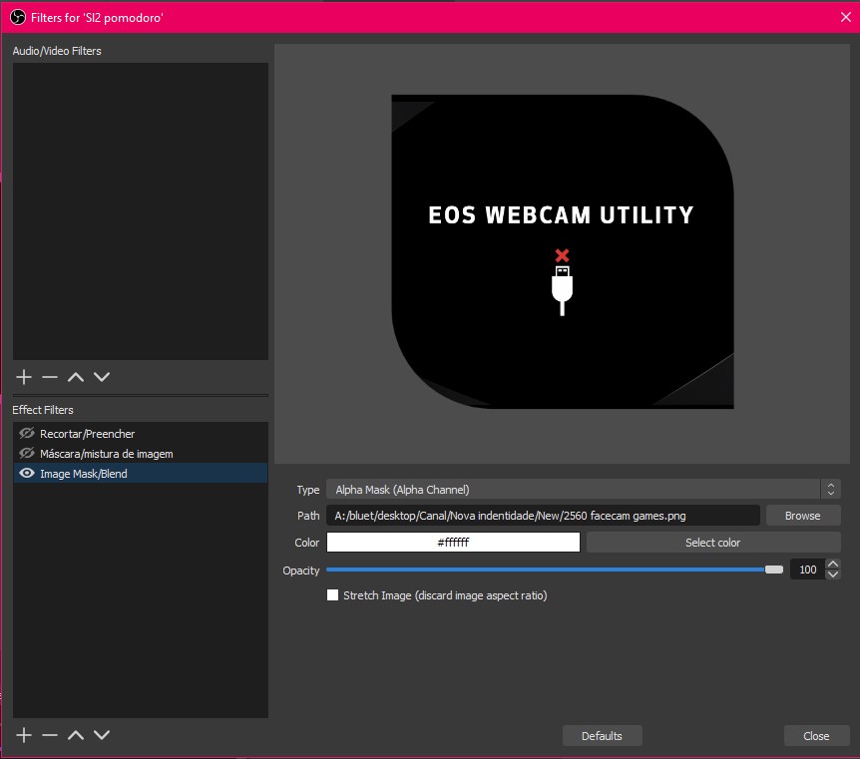Image resolution: width=860 pixels, height=759 pixels.
Task: Decrease opacity with the down stepper arrow
Action: 833,574
